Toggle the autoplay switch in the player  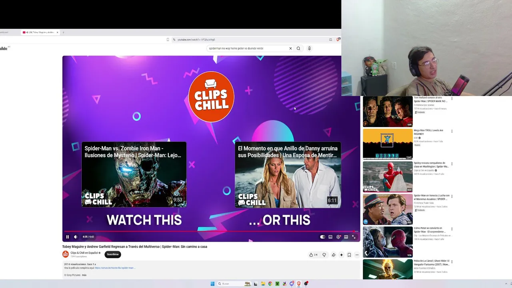coord(323,237)
